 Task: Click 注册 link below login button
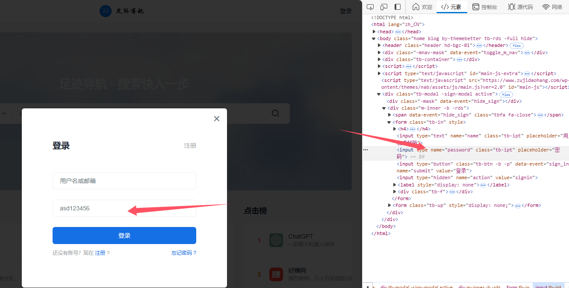[100, 253]
